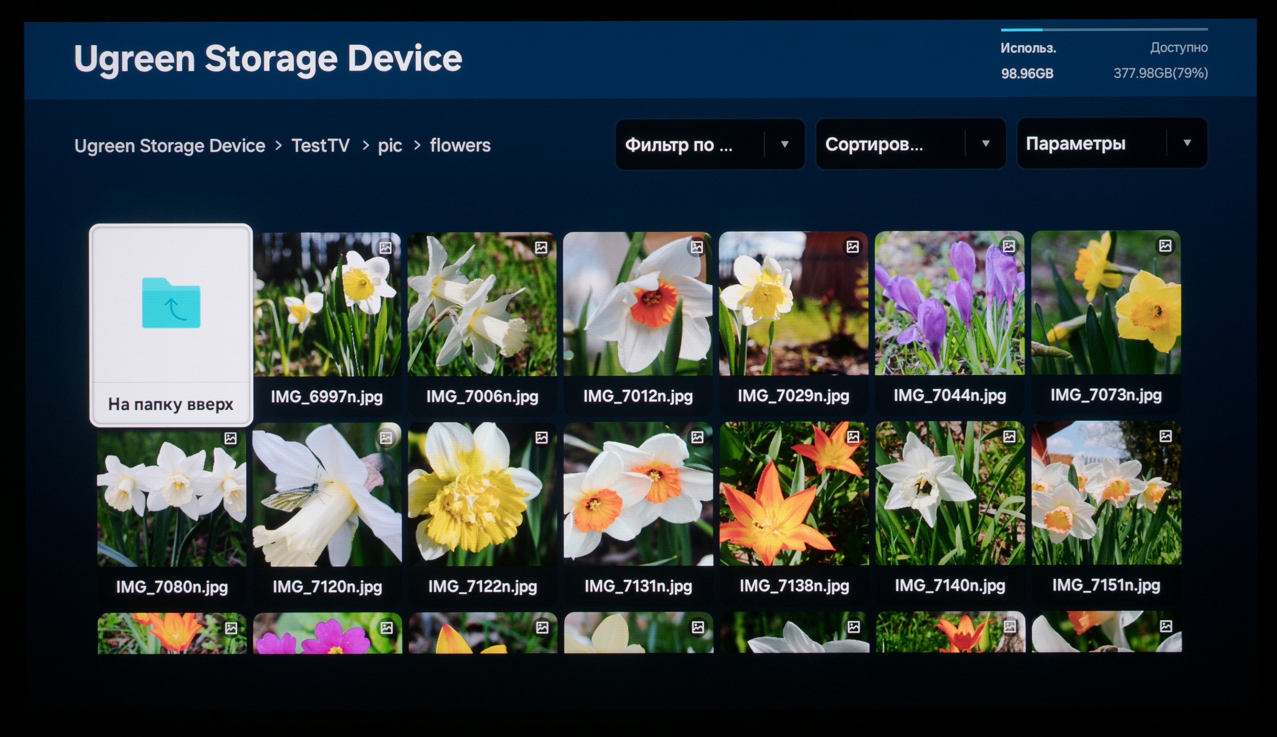Go to TestTV in breadcrumb path
1277x737 pixels.
click(320, 146)
